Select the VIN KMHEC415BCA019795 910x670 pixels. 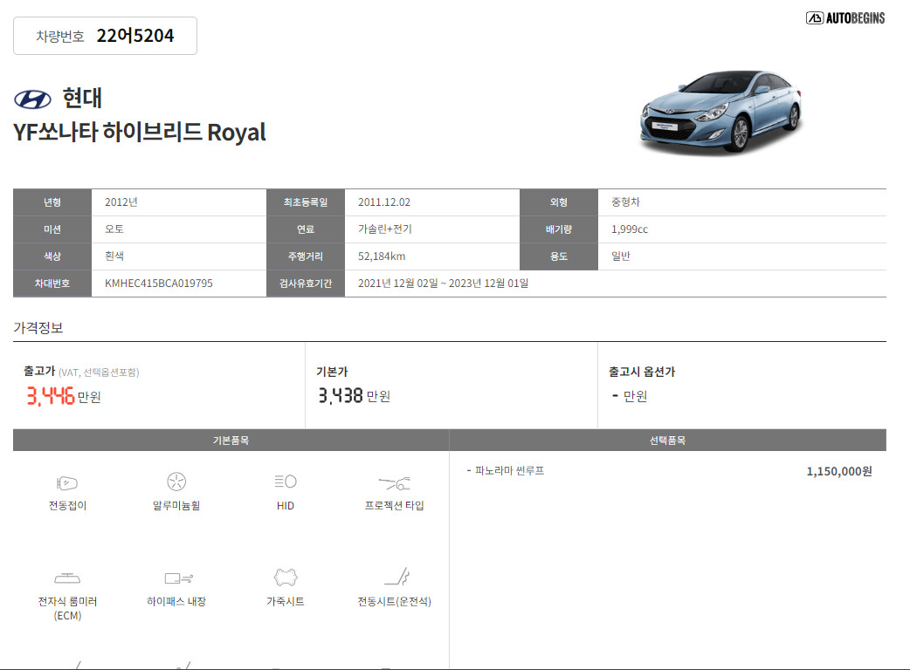click(158, 284)
